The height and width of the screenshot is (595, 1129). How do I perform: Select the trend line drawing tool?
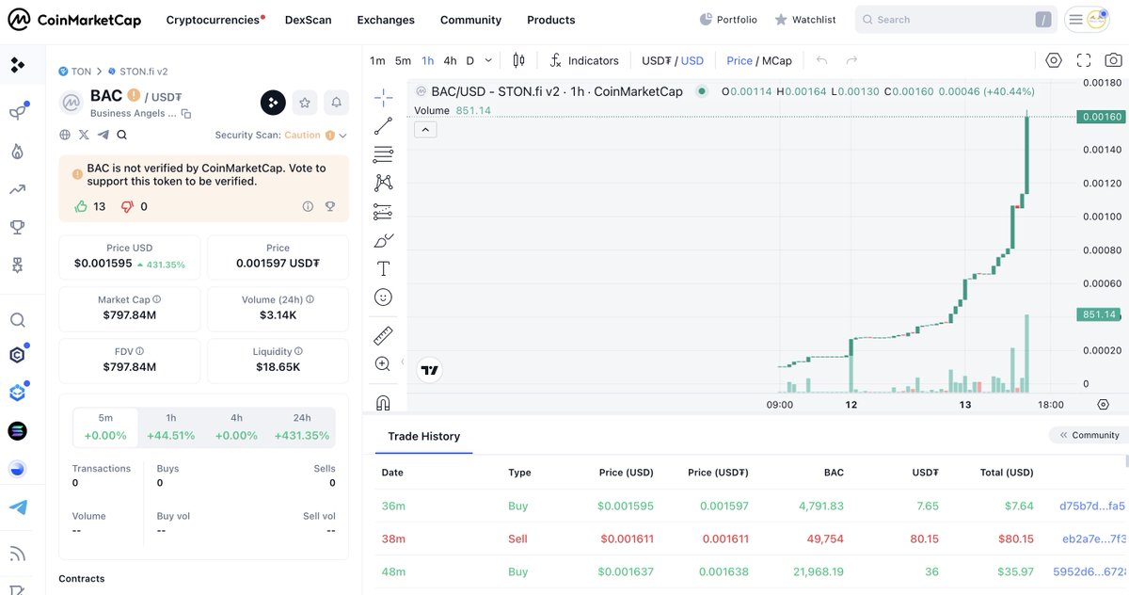point(383,126)
